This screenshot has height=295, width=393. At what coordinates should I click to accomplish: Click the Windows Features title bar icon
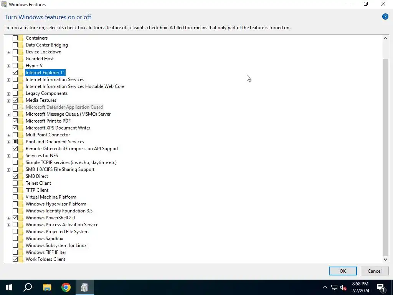pyautogui.click(x=4, y=4)
